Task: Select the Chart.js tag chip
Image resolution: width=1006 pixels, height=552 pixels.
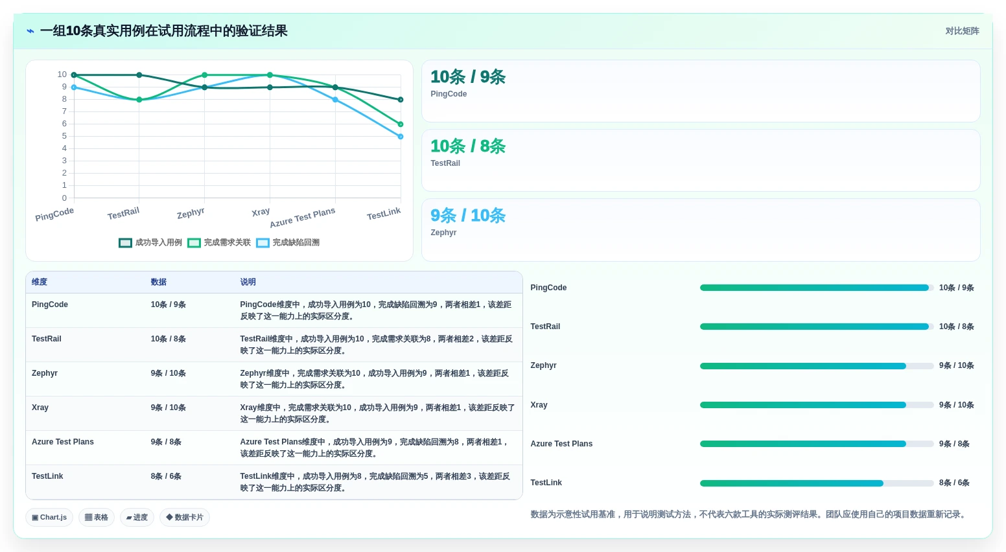Action: tap(49, 518)
